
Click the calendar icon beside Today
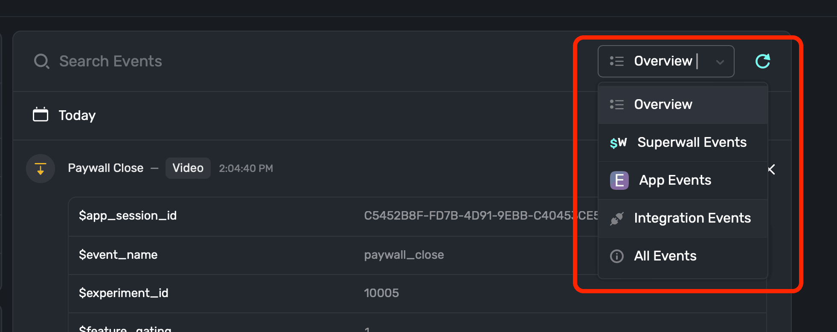click(x=41, y=114)
